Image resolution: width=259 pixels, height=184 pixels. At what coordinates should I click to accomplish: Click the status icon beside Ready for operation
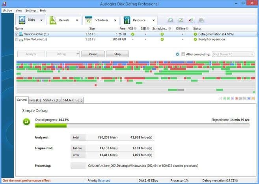(195, 39)
